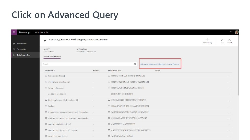Click the SOURCE FIELD column header

point(50,71)
